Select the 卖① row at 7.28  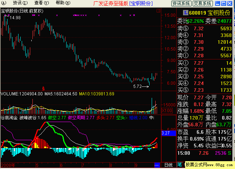pos(205,56)
